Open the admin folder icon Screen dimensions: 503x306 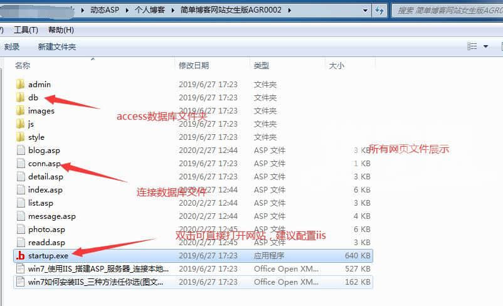(19, 85)
